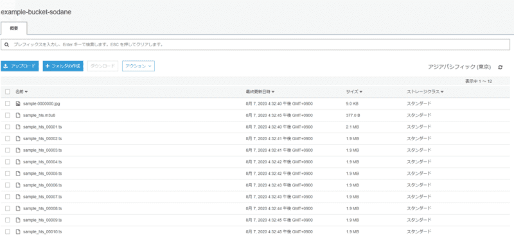Open the sample_hls_00002.ts object link
The width and height of the screenshot is (514, 243).
[x=42, y=139]
